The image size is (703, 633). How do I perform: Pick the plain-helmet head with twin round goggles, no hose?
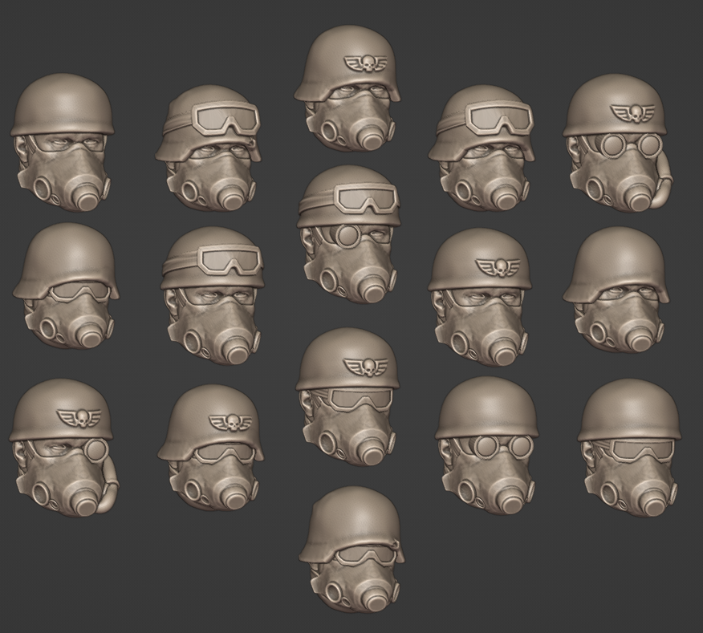[486, 445]
